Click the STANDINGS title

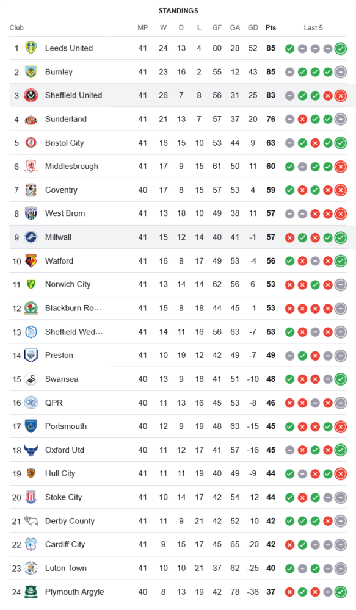click(178, 11)
